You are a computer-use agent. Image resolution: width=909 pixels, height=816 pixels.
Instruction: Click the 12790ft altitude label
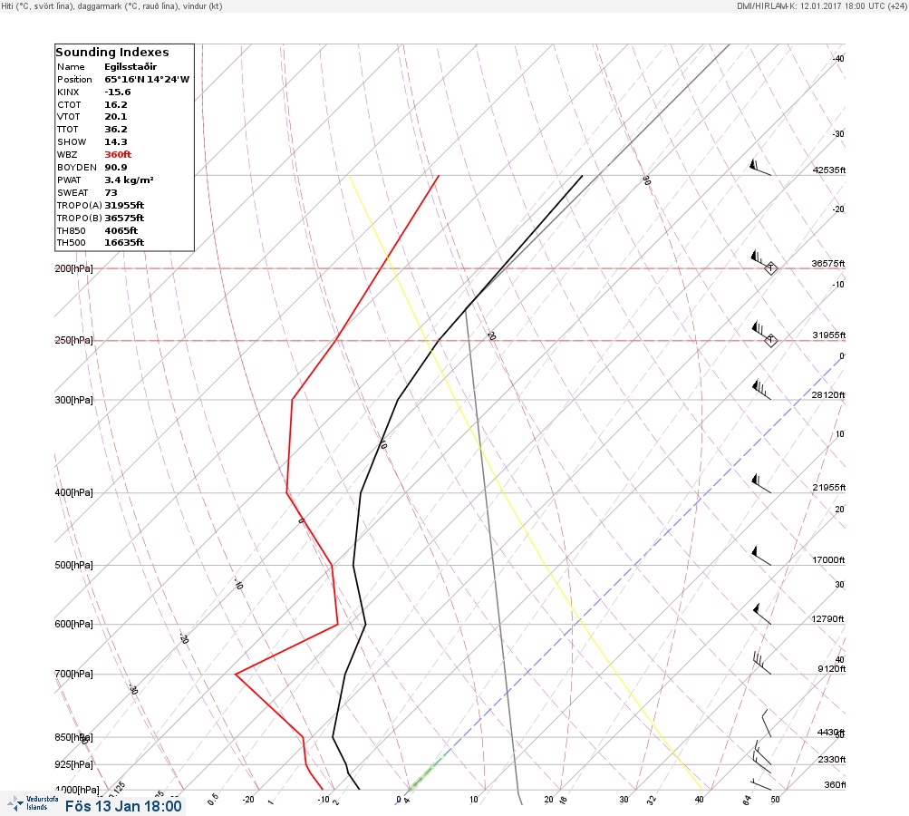click(x=827, y=619)
